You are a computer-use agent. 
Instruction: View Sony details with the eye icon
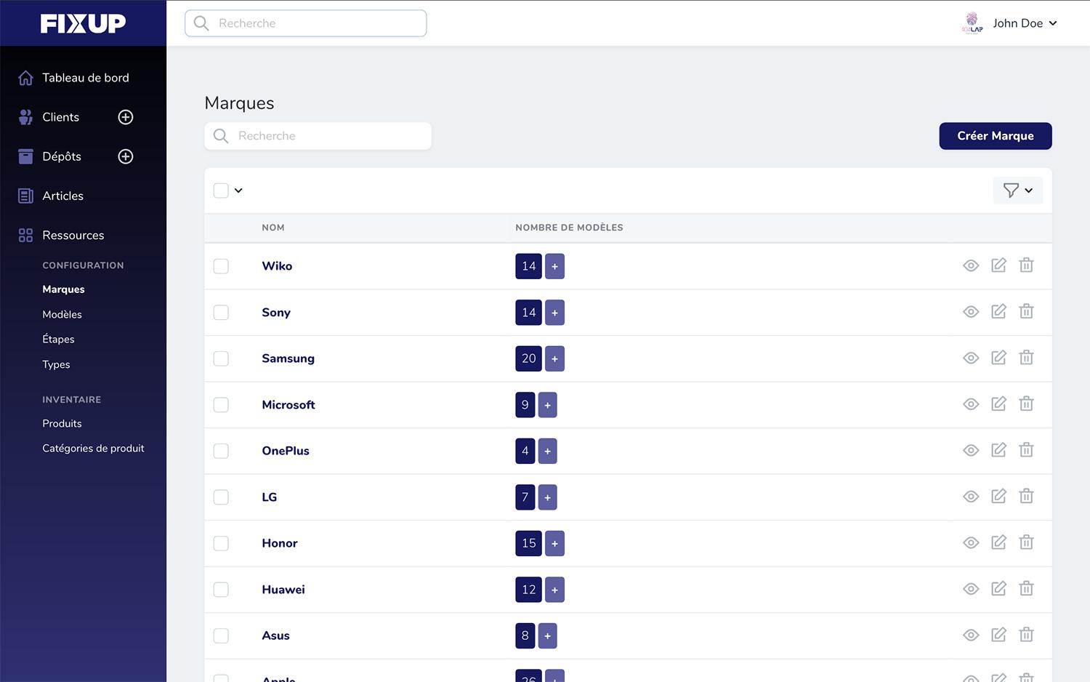tap(971, 312)
